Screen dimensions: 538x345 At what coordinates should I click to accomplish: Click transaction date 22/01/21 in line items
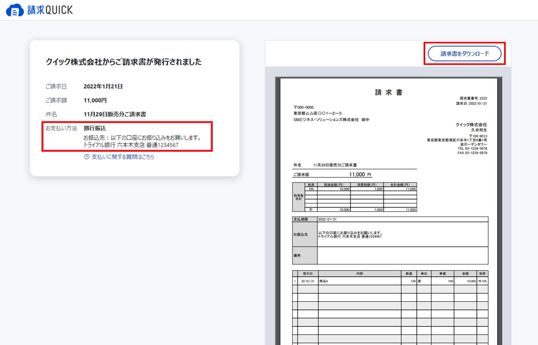click(x=308, y=281)
